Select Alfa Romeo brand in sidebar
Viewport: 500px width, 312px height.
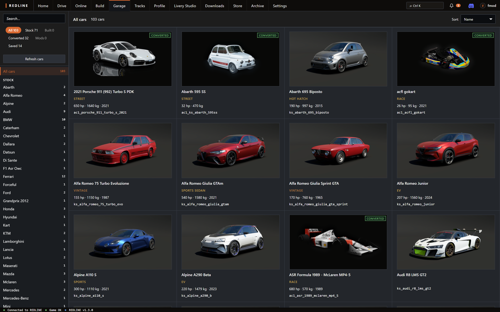tap(34, 95)
